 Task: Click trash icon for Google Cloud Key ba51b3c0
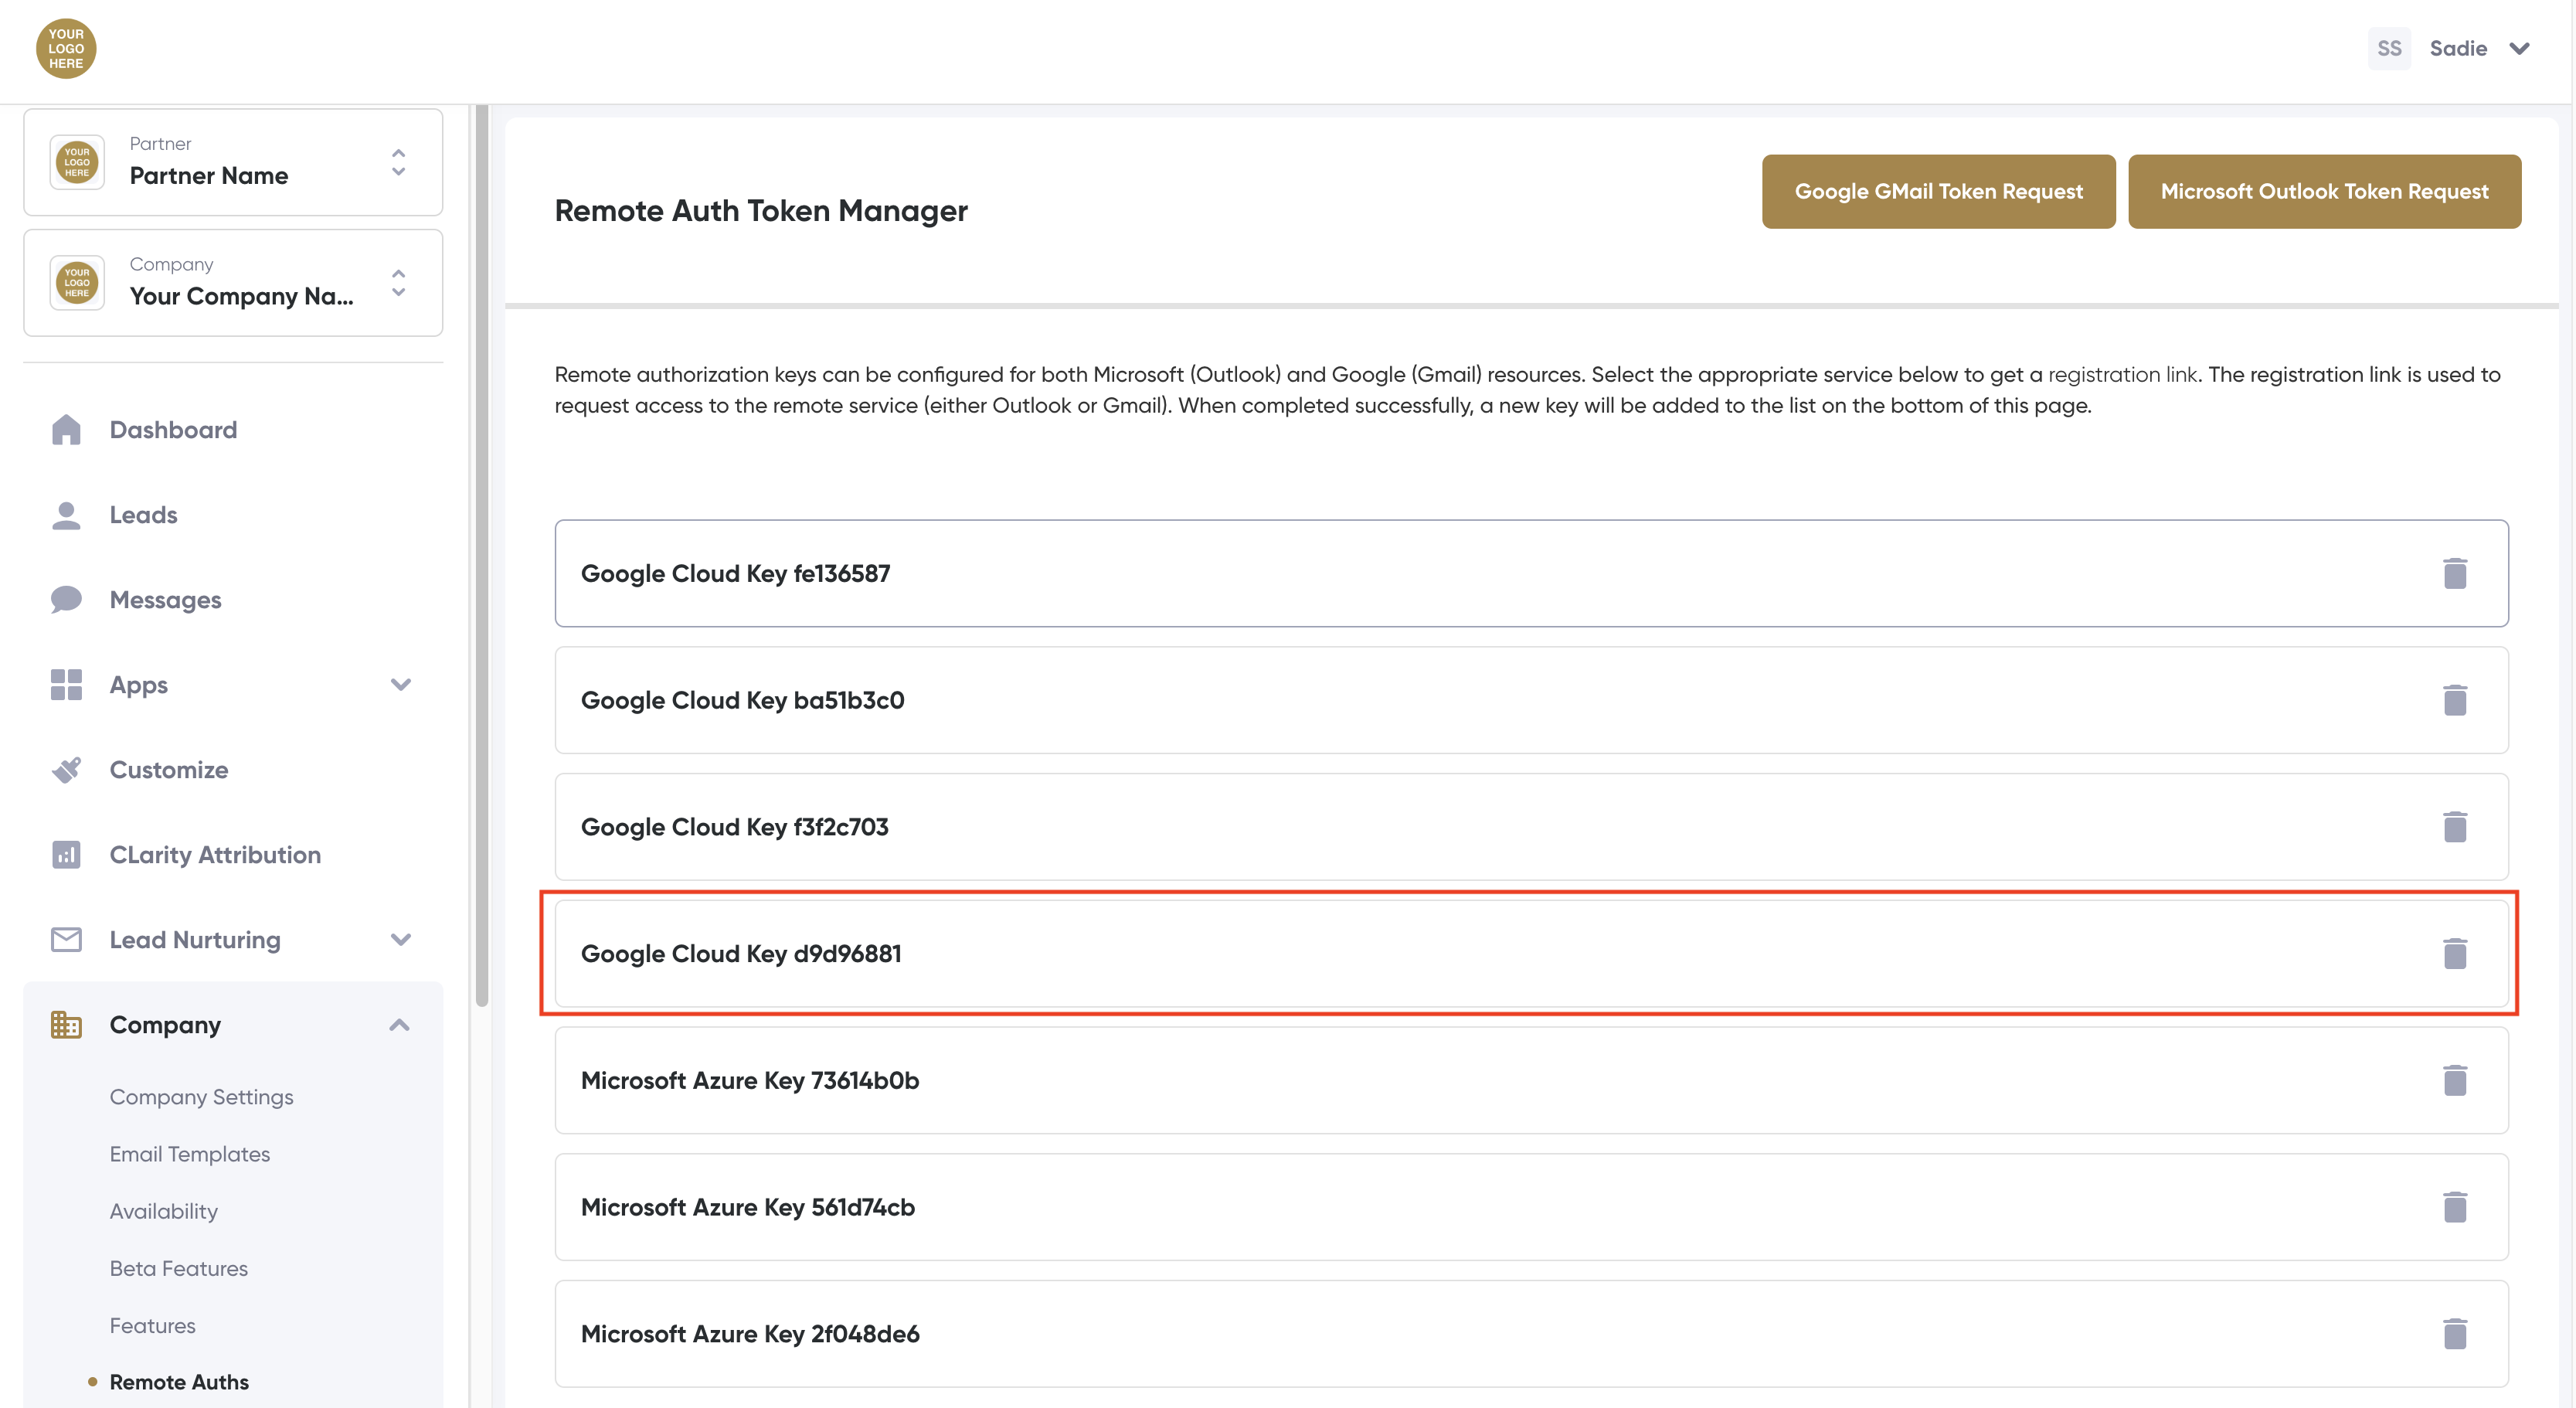pos(2454,700)
